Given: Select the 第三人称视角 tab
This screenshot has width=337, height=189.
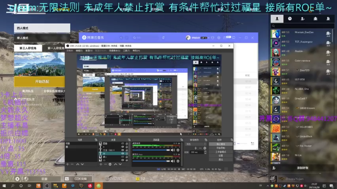Looking at the screenshot, I should click(x=28, y=48).
